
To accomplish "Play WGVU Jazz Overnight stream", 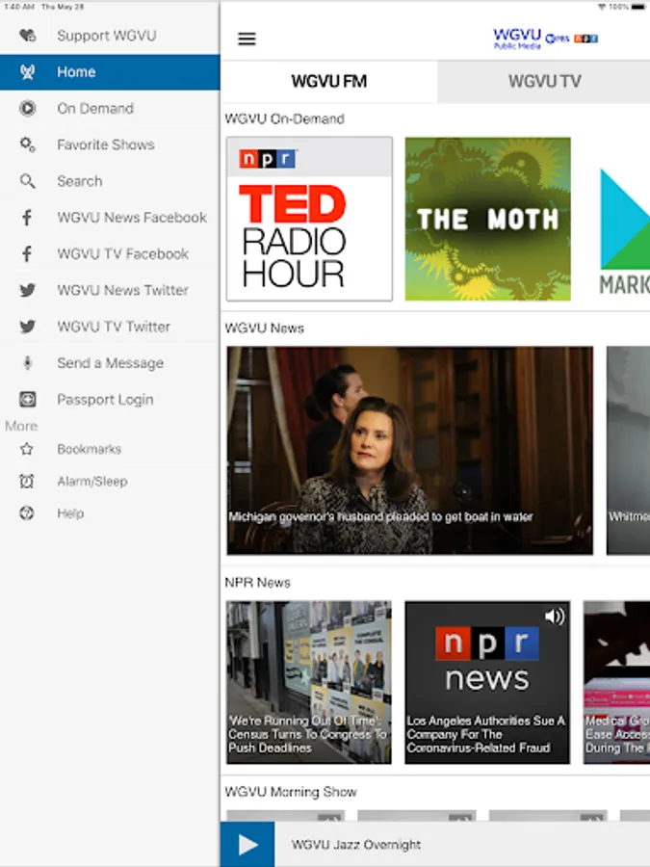I will click(x=247, y=844).
